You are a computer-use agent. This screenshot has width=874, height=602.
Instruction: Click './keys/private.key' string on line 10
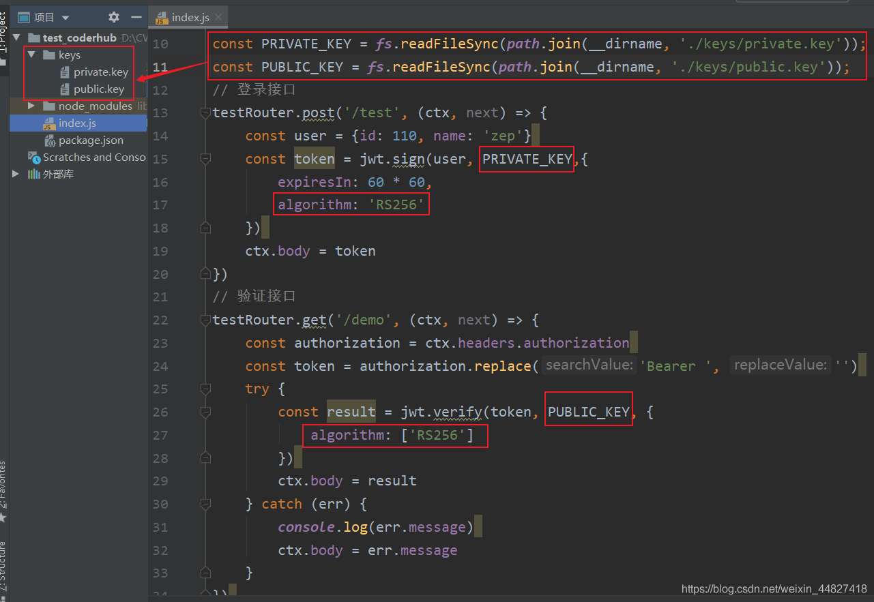pyautogui.click(x=761, y=44)
